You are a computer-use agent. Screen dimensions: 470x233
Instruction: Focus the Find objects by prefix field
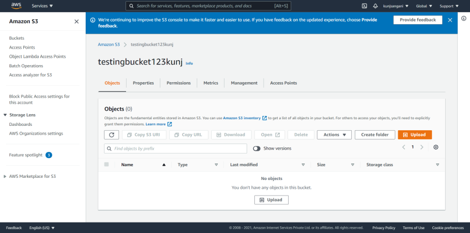pyautogui.click(x=175, y=149)
